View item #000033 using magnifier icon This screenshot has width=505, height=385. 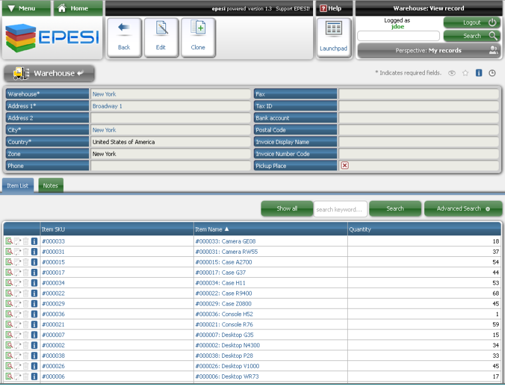point(9,241)
